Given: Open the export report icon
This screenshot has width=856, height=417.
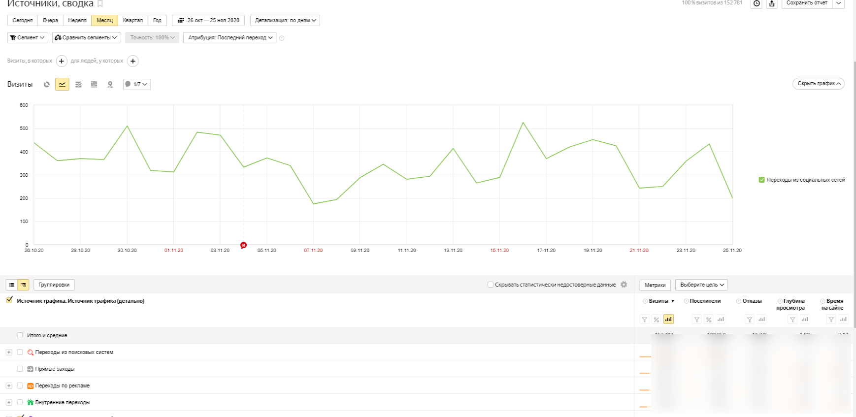Looking at the screenshot, I should click(x=772, y=3).
